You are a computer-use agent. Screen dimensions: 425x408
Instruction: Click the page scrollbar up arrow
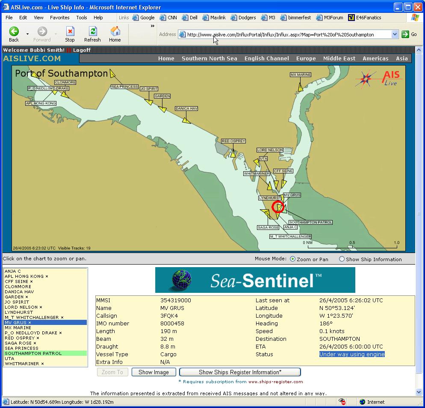click(x=419, y=50)
